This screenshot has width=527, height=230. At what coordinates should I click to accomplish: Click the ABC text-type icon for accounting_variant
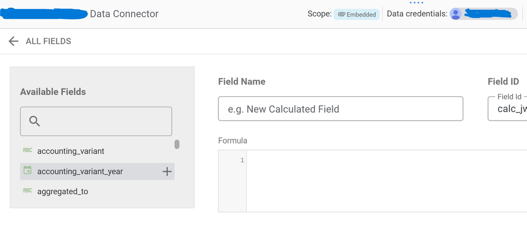point(27,151)
